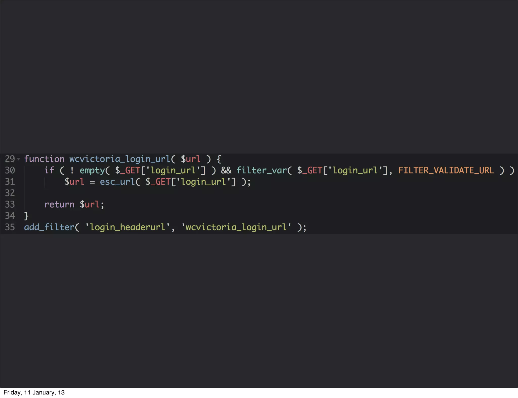Viewport: 518px width, 398px height.
Task: Click the esc_url function call on line 31
Action: (x=117, y=182)
